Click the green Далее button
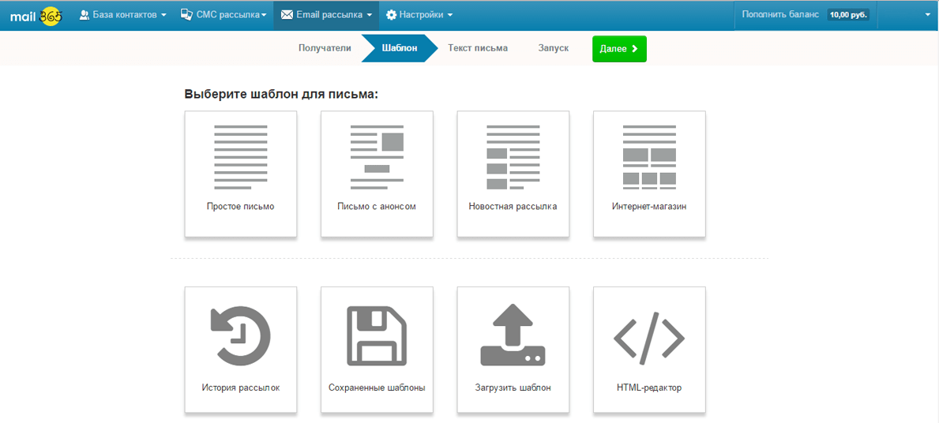 pos(619,48)
